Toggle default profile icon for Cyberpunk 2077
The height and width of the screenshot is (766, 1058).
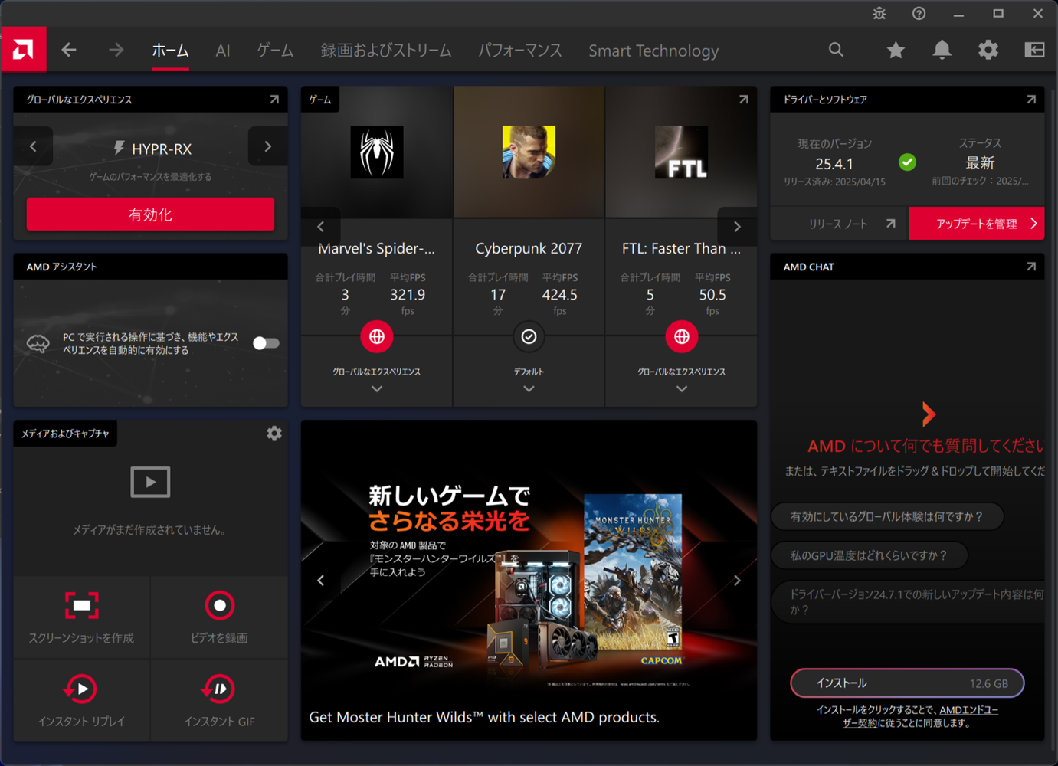[529, 337]
